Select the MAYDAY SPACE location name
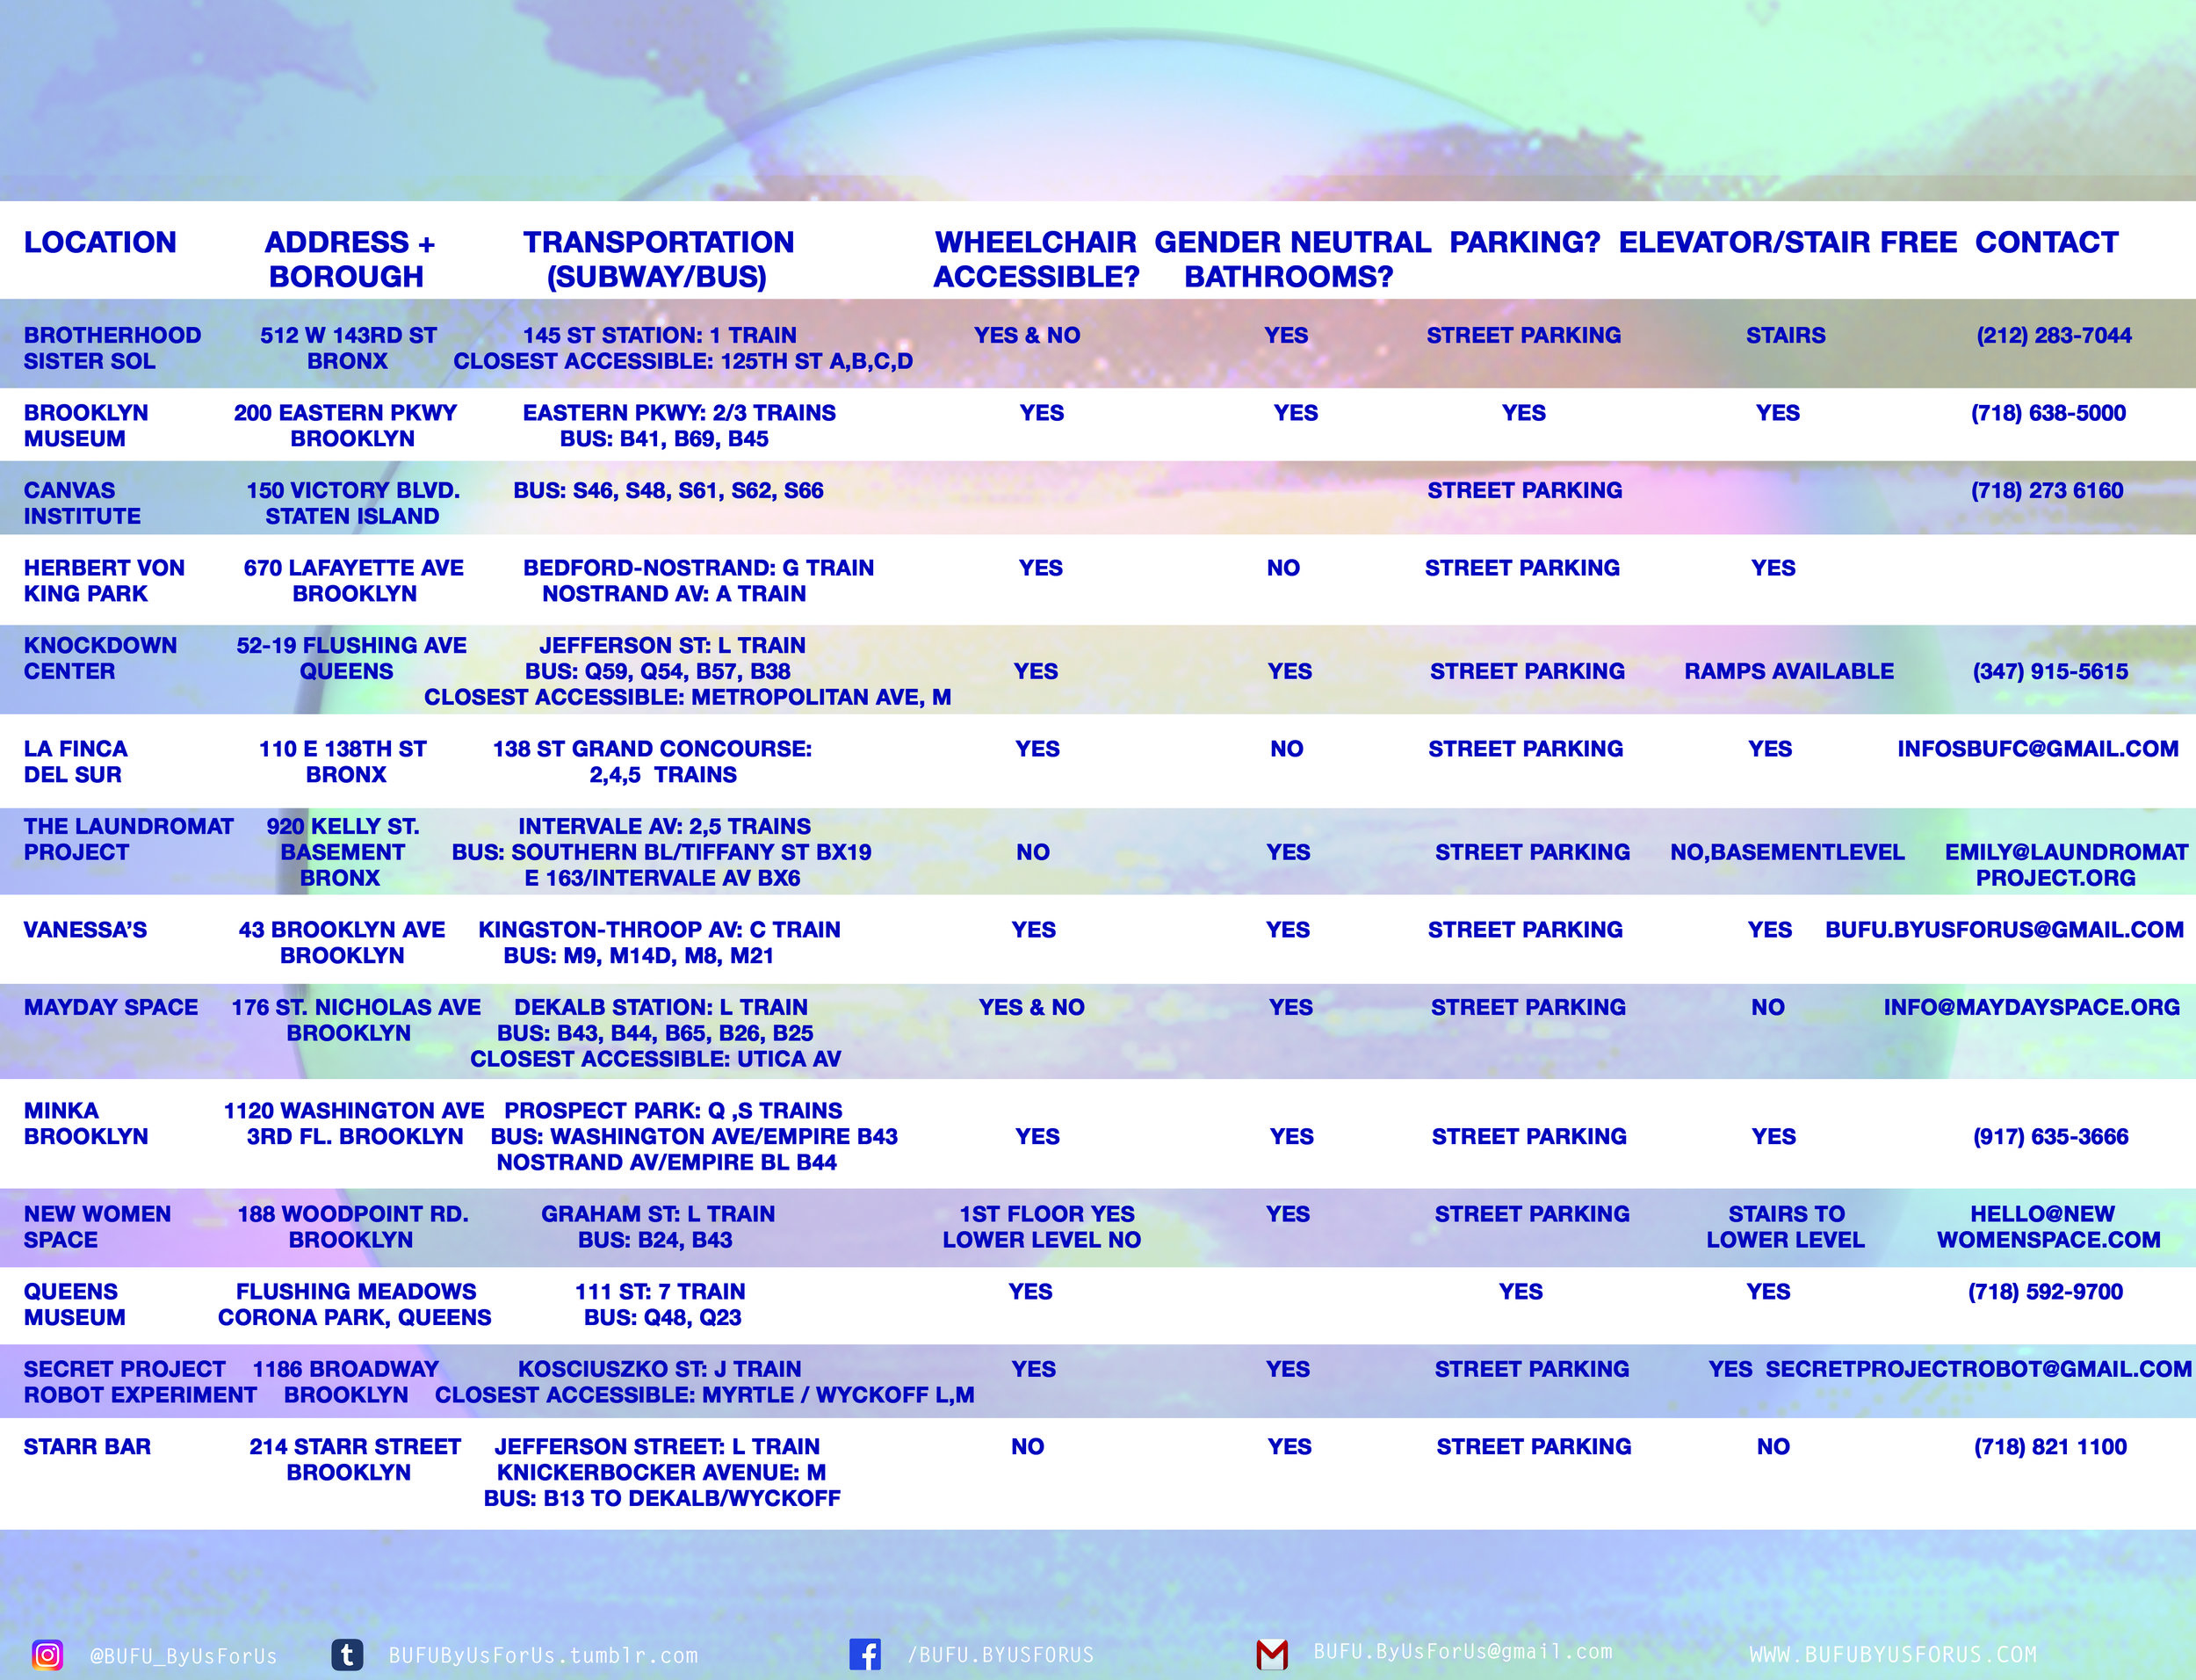The width and height of the screenshot is (2196, 1680). [111, 1007]
